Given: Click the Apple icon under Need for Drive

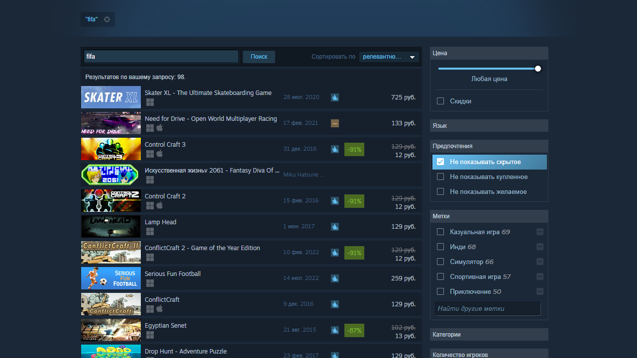Looking at the screenshot, I should (160, 128).
